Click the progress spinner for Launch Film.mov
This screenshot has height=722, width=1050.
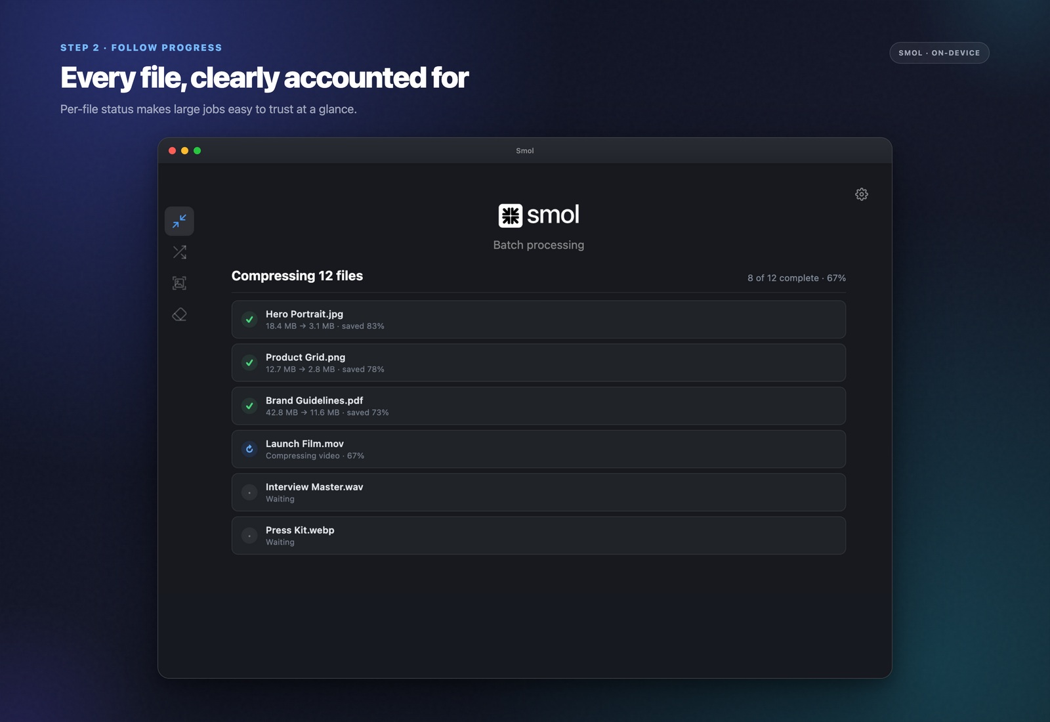coord(249,450)
